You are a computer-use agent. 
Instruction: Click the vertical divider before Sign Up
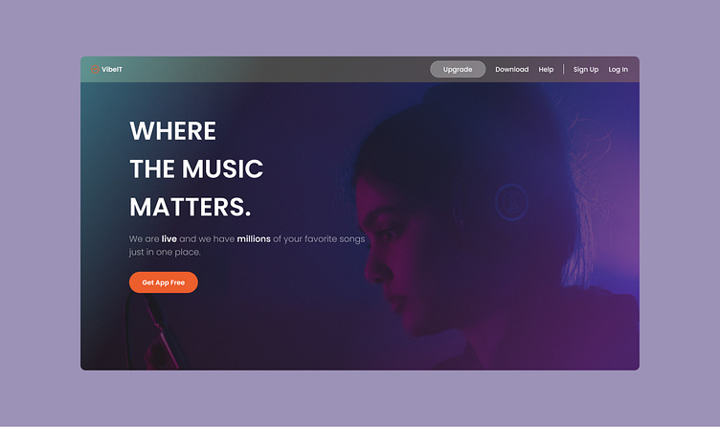click(x=563, y=69)
